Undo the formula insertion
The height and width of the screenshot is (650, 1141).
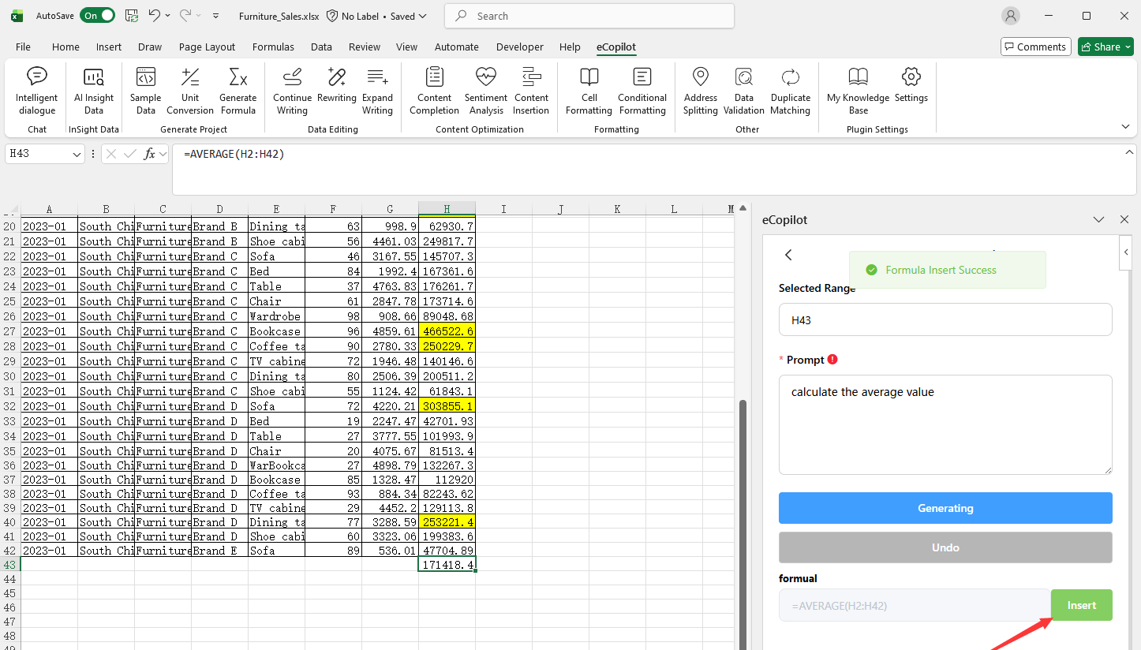pos(945,547)
